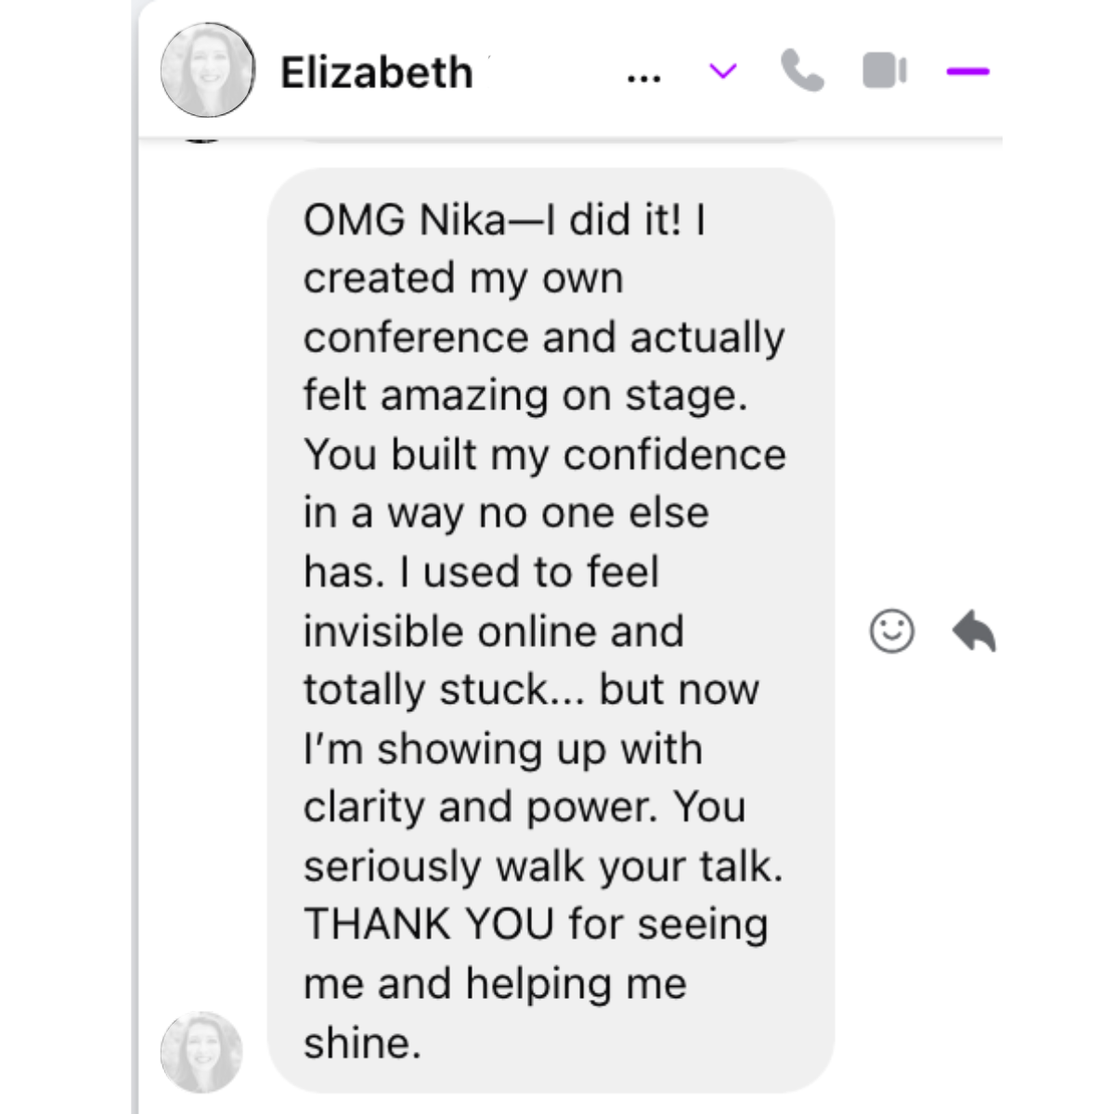1114x1114 pixels.
Task: Open the Elizabeth contact name link
Action: click(x=377, y=72)
